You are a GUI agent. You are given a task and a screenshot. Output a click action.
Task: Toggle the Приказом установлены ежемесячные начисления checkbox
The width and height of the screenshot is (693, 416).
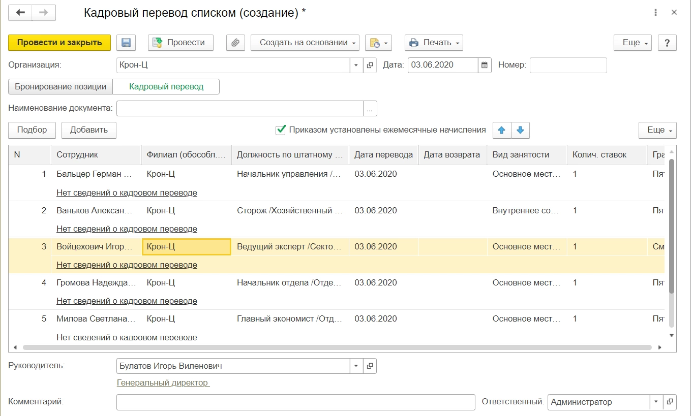point(280,130)
